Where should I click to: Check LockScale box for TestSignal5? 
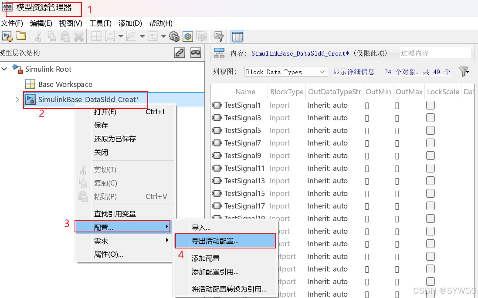pos(431,131)
